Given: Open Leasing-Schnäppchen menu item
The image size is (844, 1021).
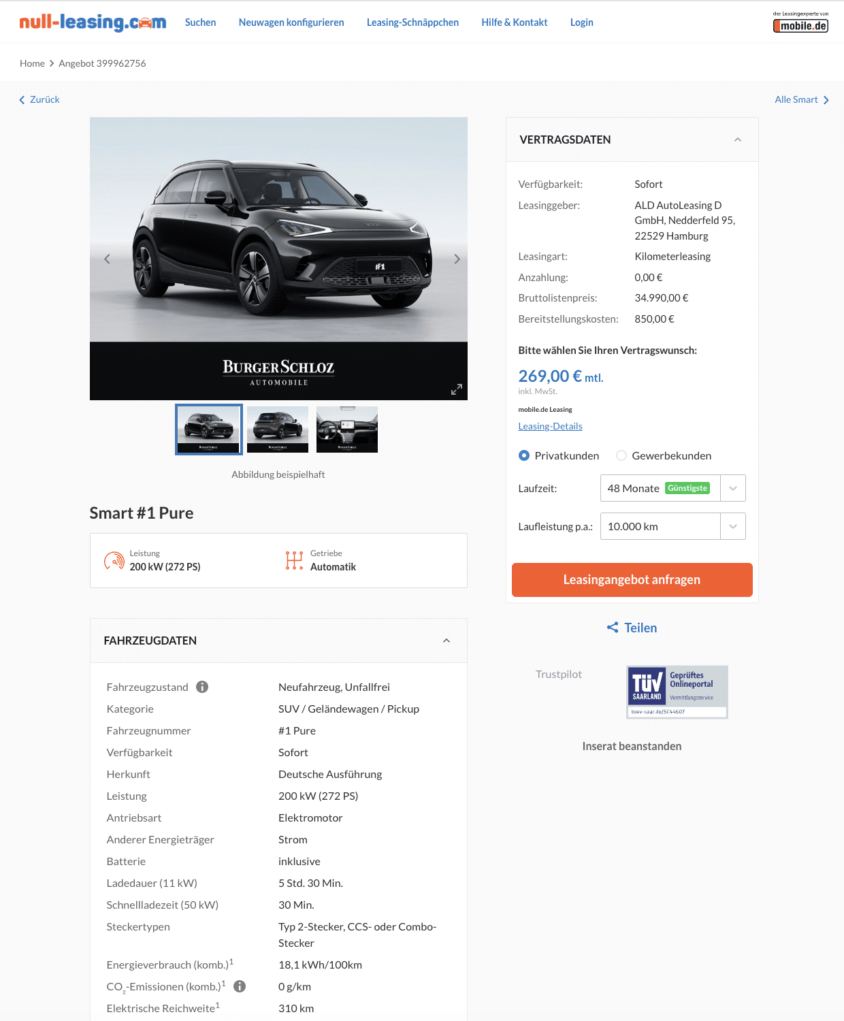Looking at the screenshot, I should pos(412,22).
